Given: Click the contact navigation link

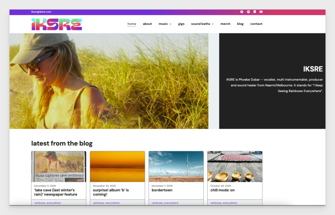Looking at the screenshot, I should point(256,24).
